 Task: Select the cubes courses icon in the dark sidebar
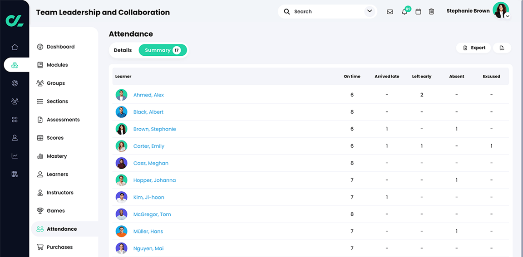(15, 65)
